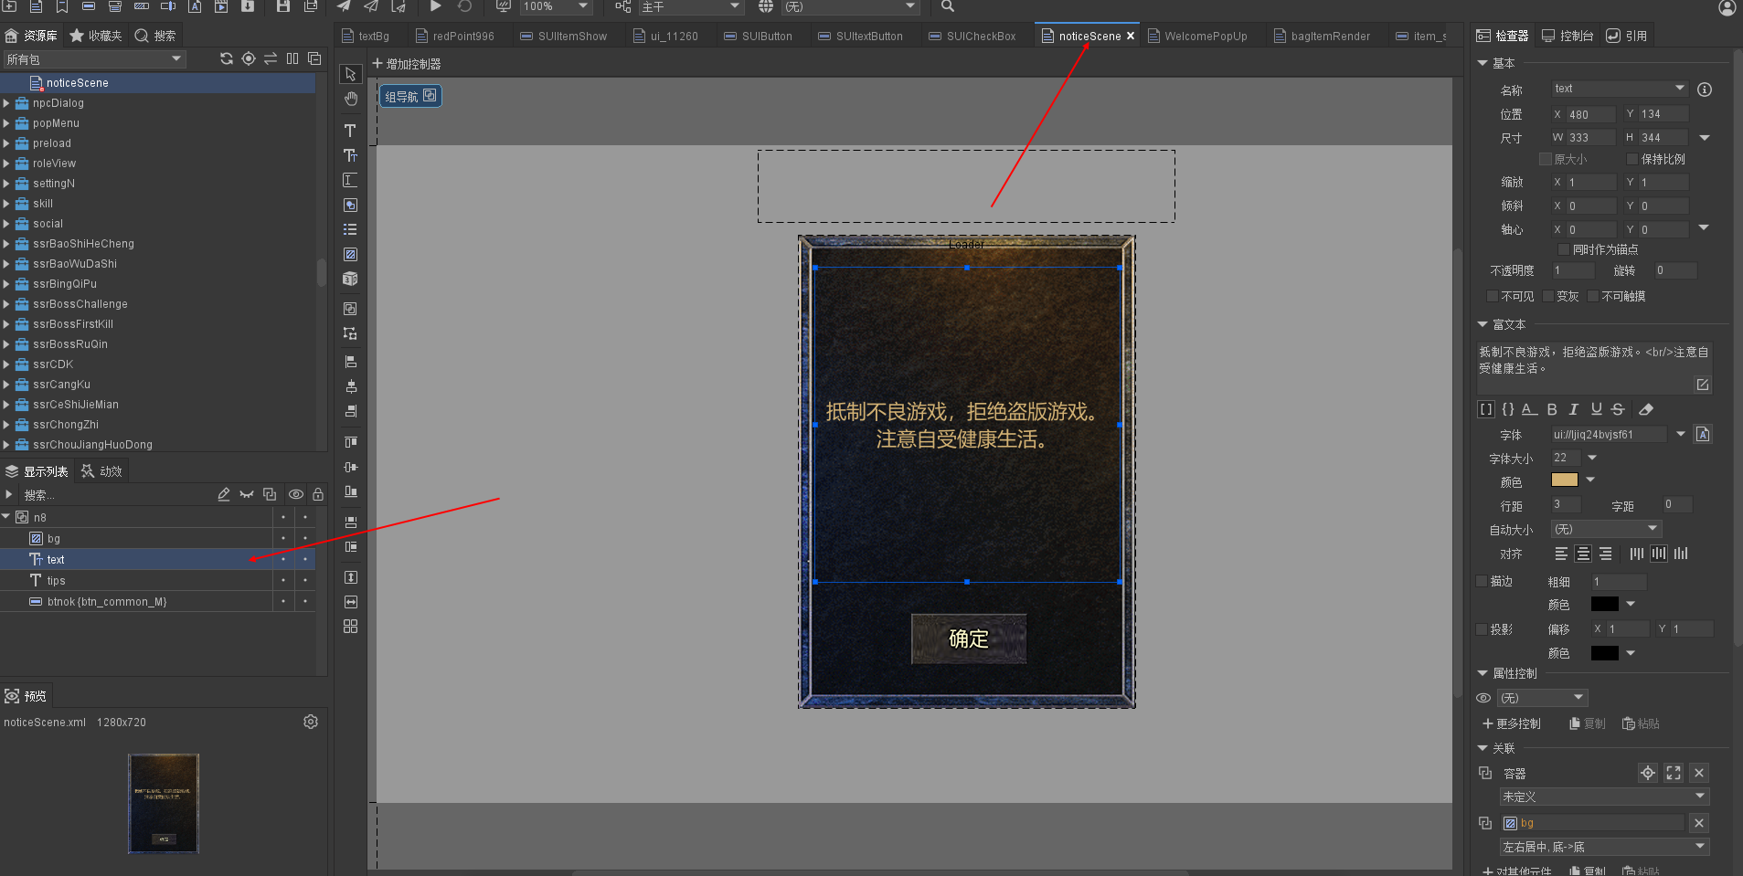Viewport: 1743px width, 876px height.
Task: Open the 动效 transitions tab
Action: pyautogui.click(x=102, y=471)
